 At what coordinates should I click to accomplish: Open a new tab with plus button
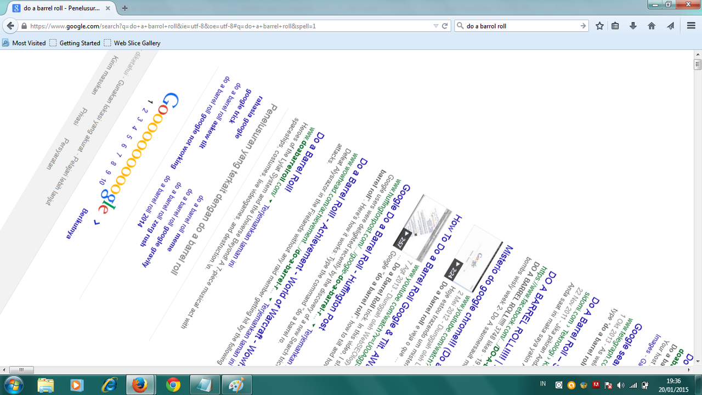coord(124,8)
